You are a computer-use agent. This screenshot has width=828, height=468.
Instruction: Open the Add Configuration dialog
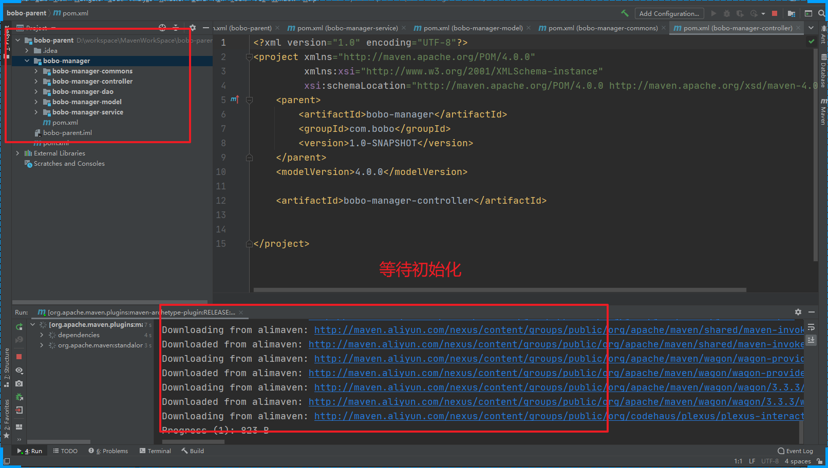[x=669, y=13]
